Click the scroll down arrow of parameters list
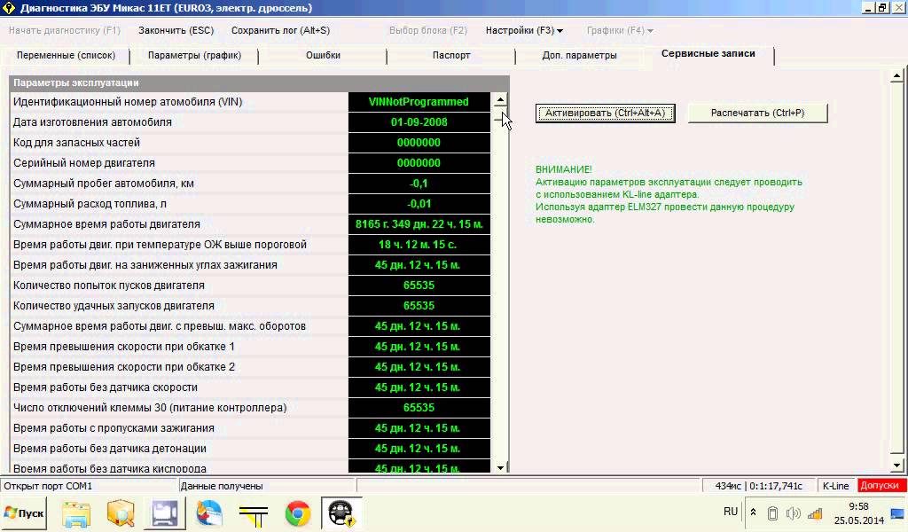 [500, 466]
